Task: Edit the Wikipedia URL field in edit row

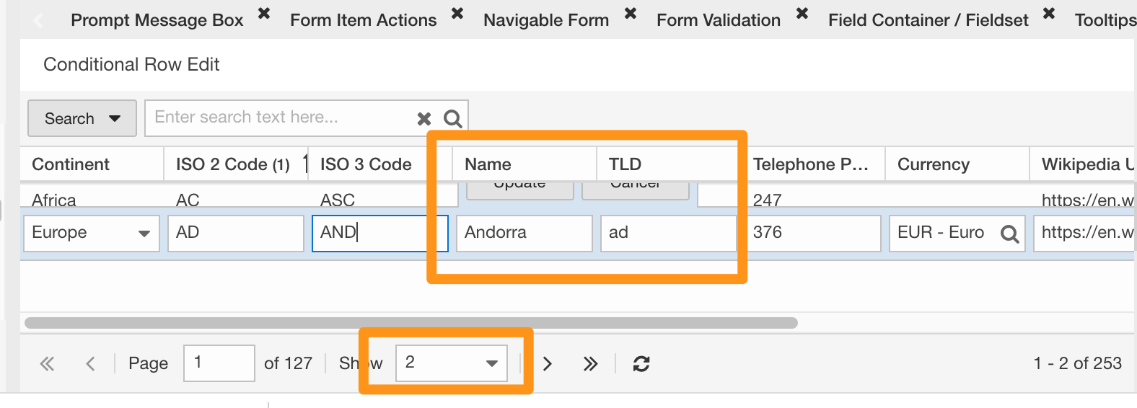Action: [x=1085, y=234]
